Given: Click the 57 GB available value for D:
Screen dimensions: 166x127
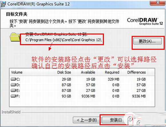Looking at the screenshot, I should (x=90, y=85).
